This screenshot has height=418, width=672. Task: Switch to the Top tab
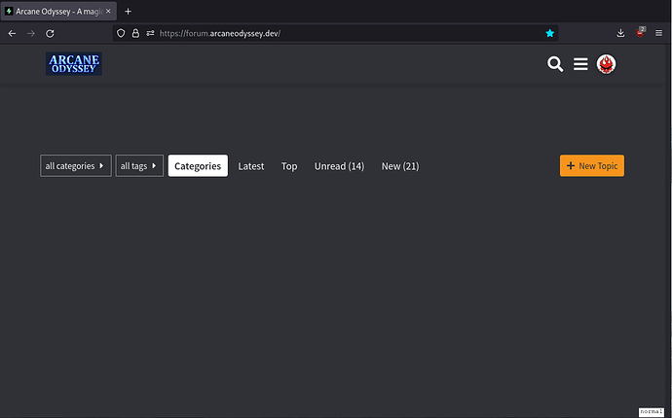[x=289, y=166]
